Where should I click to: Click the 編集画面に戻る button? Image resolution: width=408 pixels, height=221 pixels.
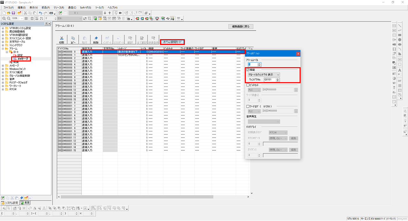click(x=241, y=26)
